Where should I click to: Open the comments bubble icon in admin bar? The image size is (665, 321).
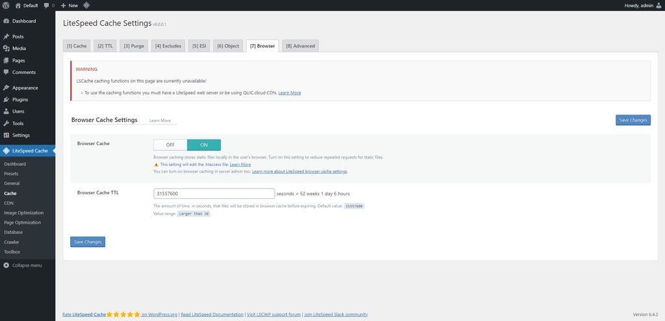[46, 5]
